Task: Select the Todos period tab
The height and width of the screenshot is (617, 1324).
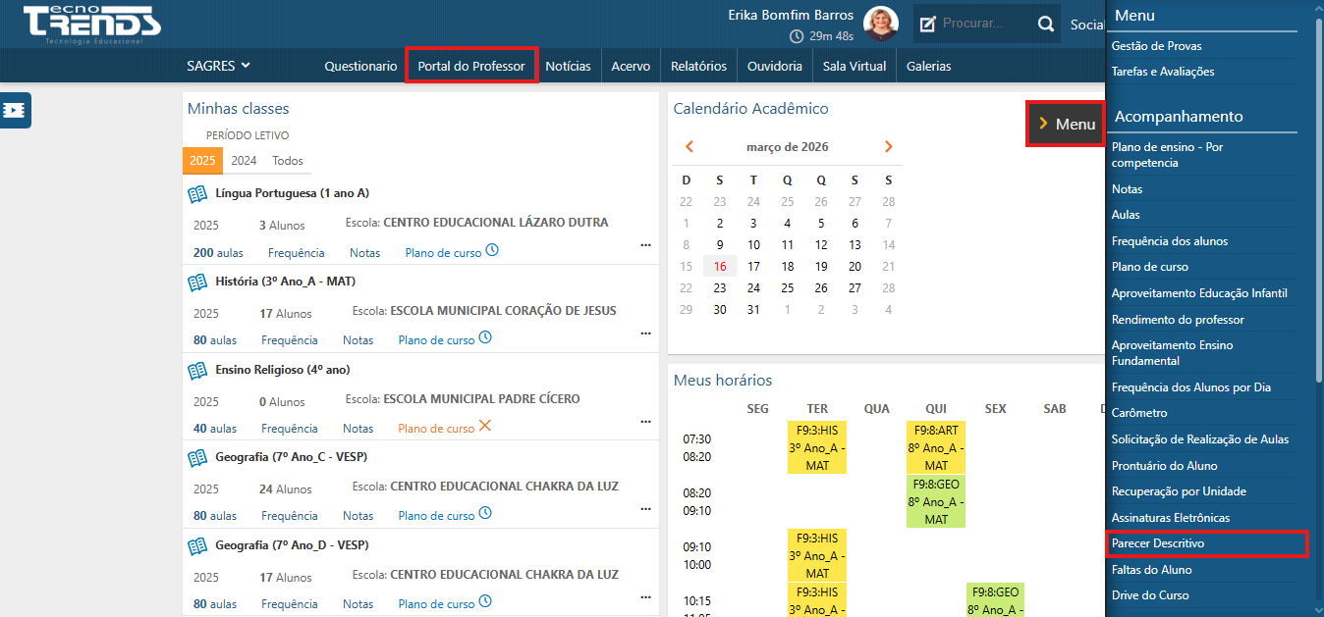Action: (x=288, y=161)
